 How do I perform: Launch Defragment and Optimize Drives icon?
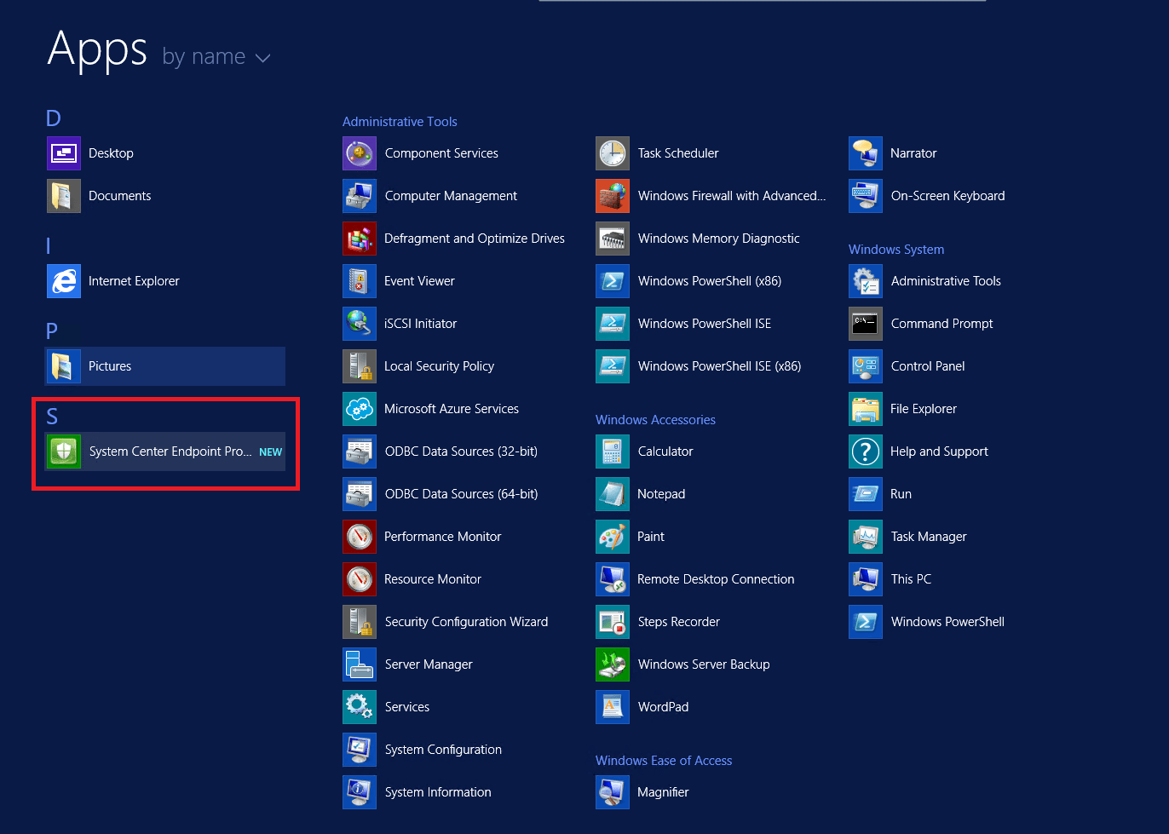360,239
